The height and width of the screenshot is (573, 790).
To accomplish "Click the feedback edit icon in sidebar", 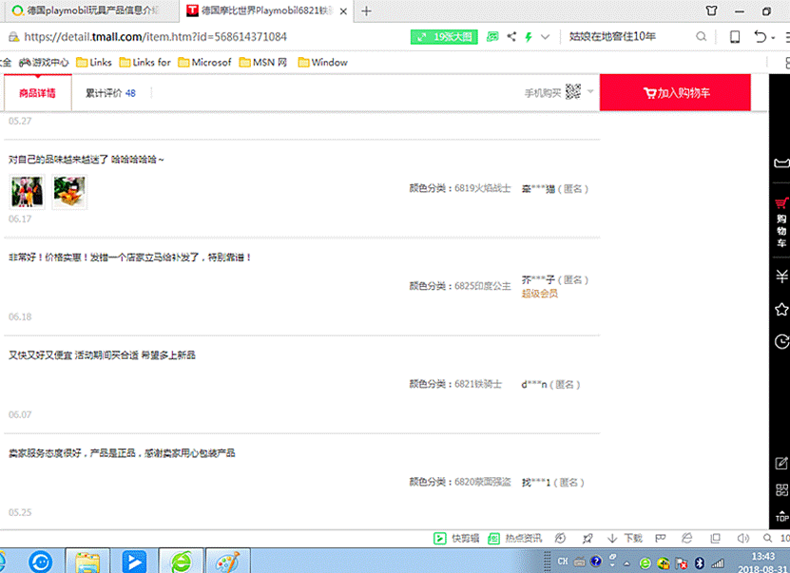I will 780,464.
